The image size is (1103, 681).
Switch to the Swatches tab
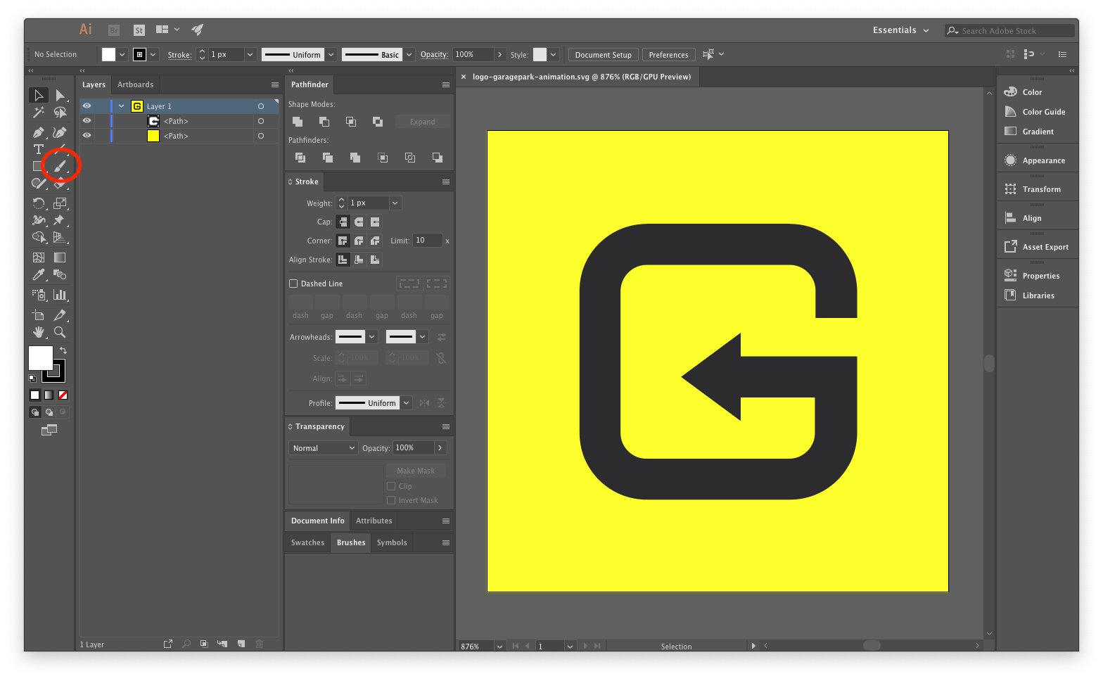tap(307, 542)
